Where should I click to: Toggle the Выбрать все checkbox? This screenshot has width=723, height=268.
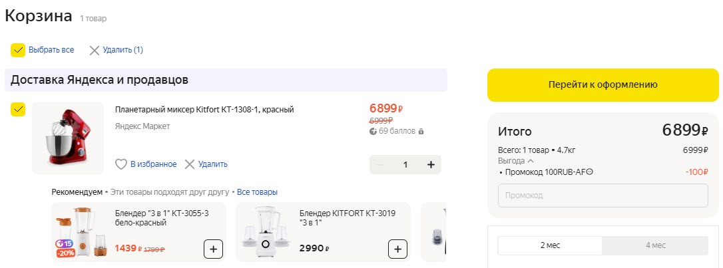[x=18, y=50]
